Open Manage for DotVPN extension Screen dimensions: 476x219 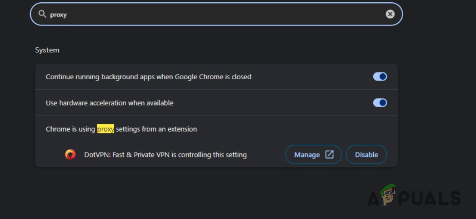[x=313, y=154]
